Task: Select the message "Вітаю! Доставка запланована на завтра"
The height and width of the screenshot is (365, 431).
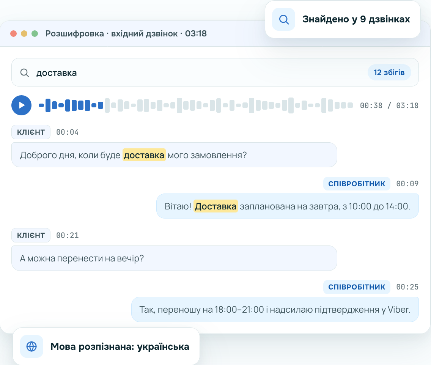Action: click(288, 206)
